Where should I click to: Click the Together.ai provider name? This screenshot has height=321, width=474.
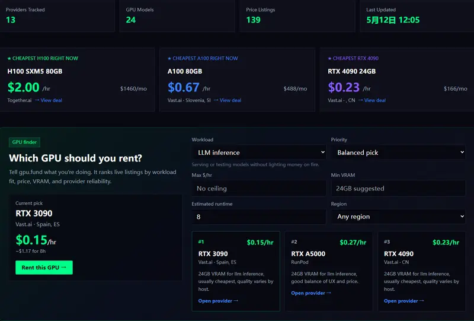(20, 100)
